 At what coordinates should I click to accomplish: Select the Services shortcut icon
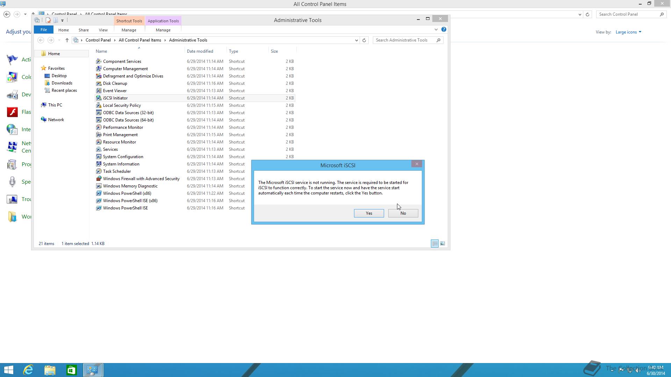99,149
